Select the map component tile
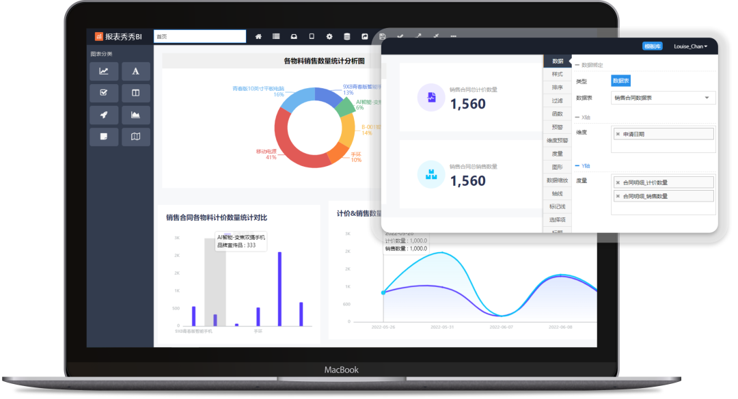The height and width of the screenshot is (399, 738). click(x=135, y=137)
